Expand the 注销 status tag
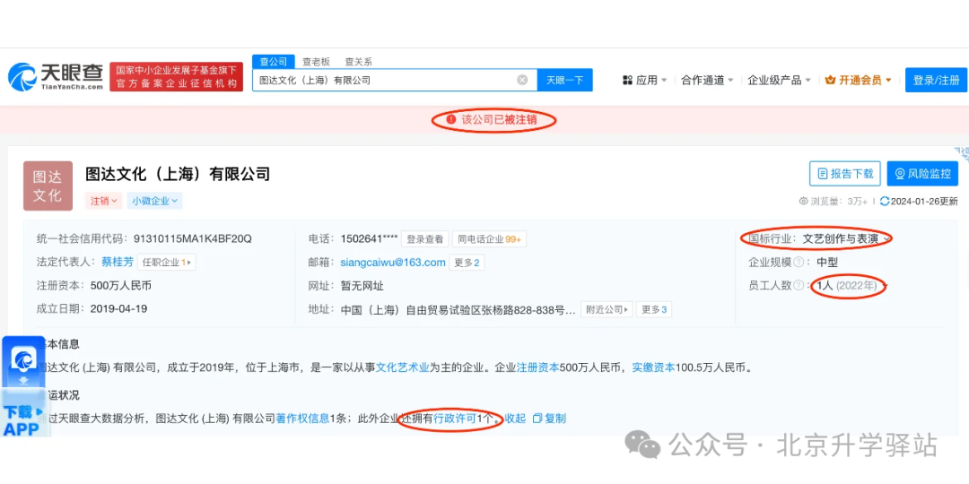Image resolution: width=969 pixels, height=484 pixels. 102,201
